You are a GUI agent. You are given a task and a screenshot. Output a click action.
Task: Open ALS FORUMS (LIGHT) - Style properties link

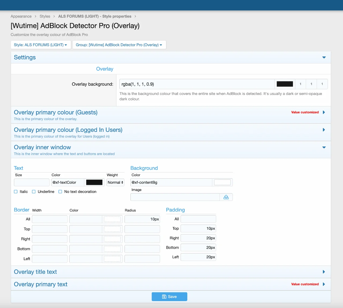[x=95, y=16]
